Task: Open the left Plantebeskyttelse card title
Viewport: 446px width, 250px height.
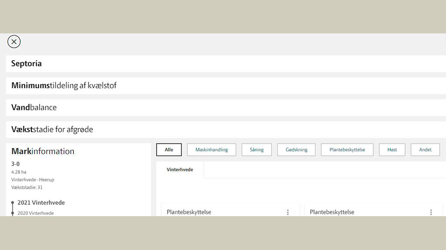Action: click(x=189, y=212)
